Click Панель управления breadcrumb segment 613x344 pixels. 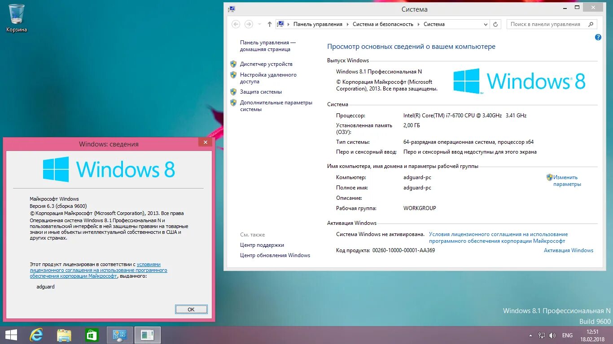pos(318,24)
